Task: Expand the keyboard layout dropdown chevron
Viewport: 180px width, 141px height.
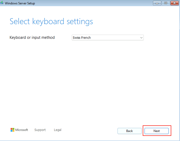Action: click(141, 37)
